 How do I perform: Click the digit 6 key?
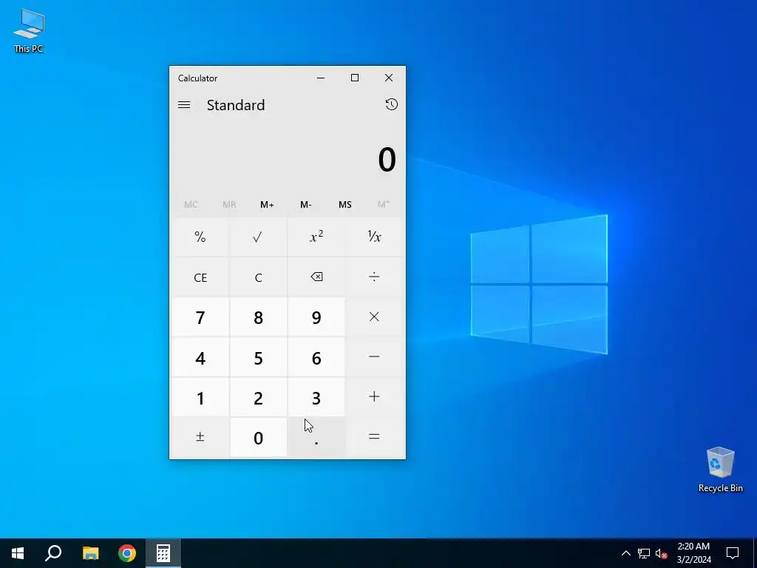tap(316, 357)
